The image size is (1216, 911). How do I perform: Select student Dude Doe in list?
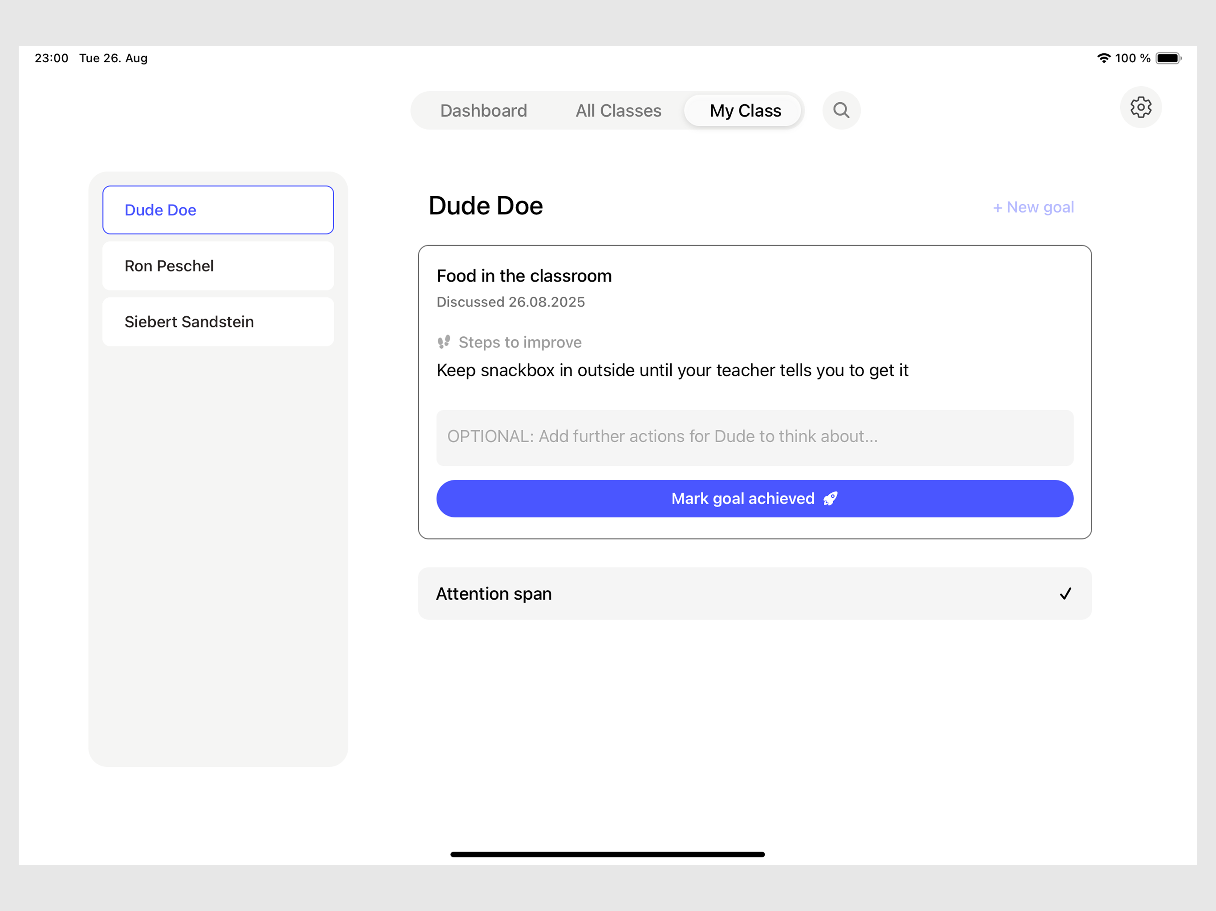218,210
